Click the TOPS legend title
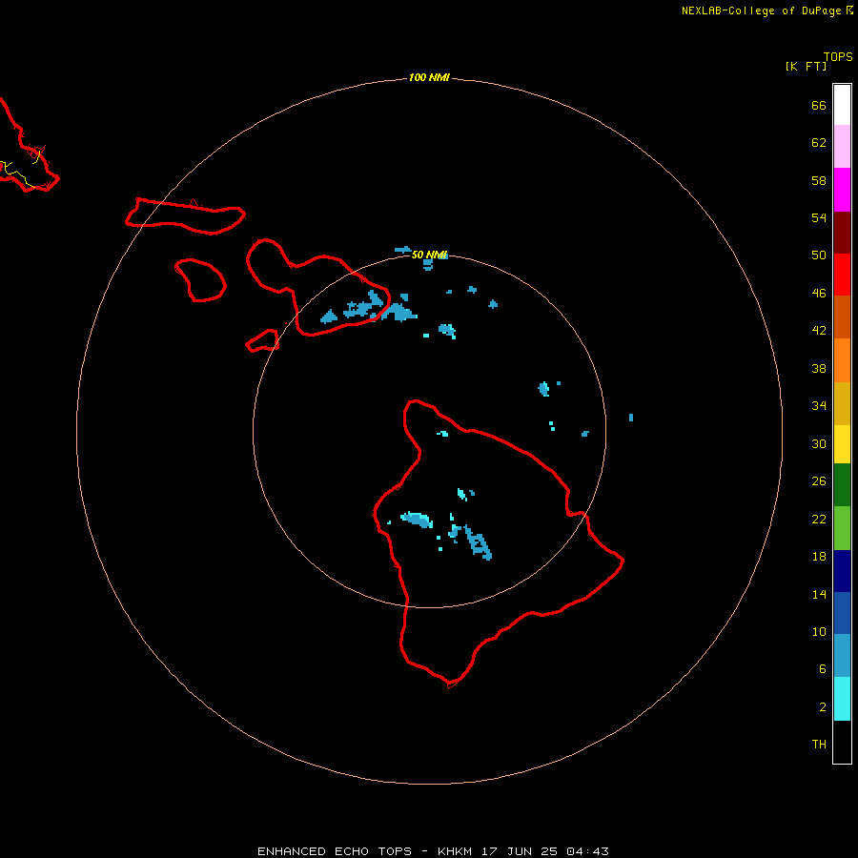The image size is (858, 858). tap(838, 57)
